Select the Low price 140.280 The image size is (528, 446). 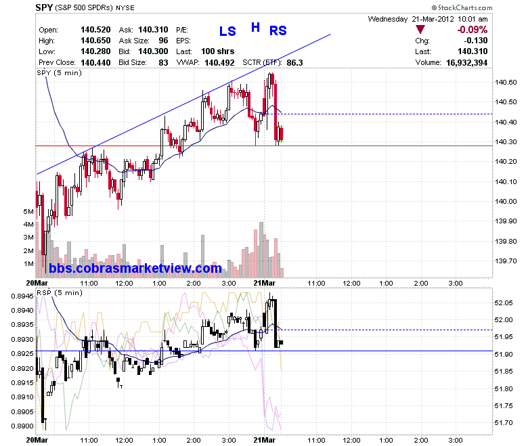pos(95,51)
